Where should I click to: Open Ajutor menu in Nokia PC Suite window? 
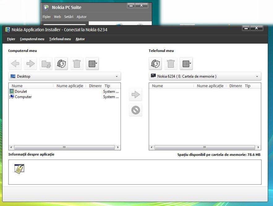82,17
